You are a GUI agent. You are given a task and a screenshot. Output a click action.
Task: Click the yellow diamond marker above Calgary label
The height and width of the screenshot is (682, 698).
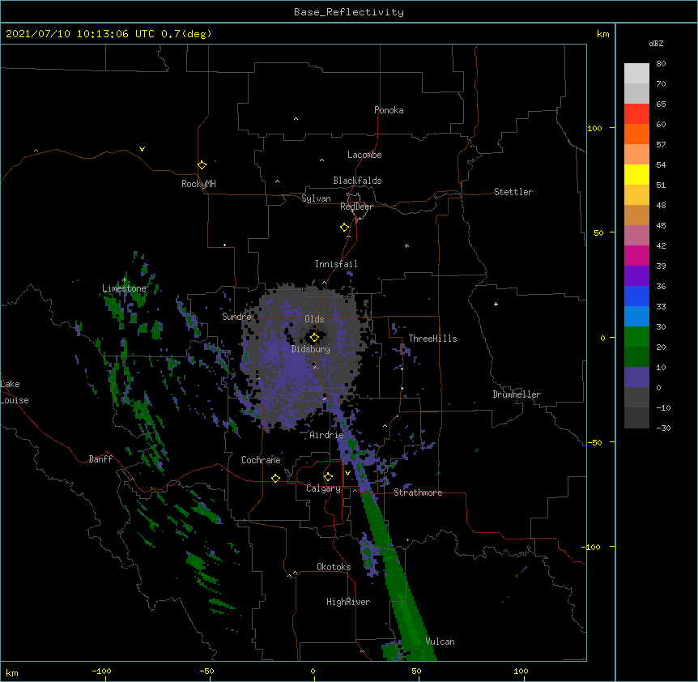pyautogui.click(x=328, y=477)
